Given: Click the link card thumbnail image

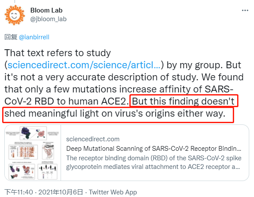Looking at the screenshot, I should click(x=33, y=153).
